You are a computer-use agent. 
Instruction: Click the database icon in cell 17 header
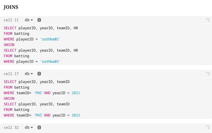[x=39, y=74]
